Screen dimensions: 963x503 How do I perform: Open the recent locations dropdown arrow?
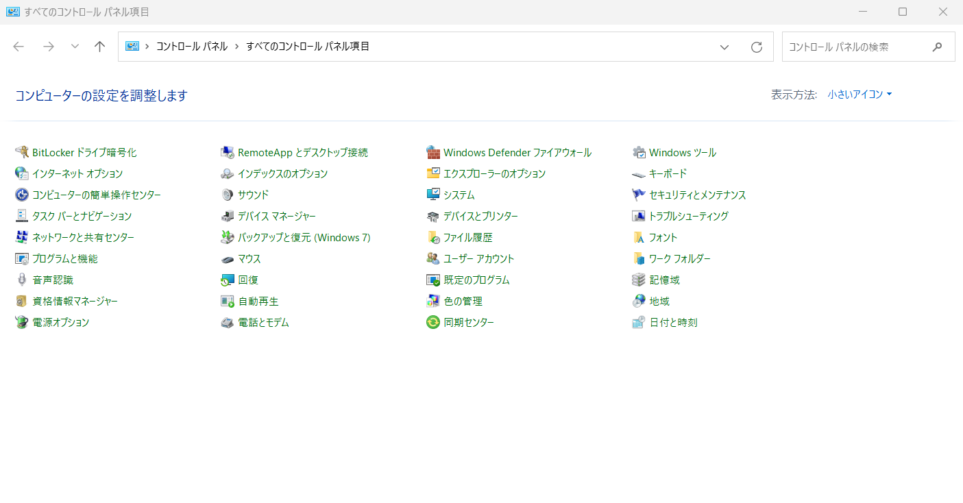75,47
